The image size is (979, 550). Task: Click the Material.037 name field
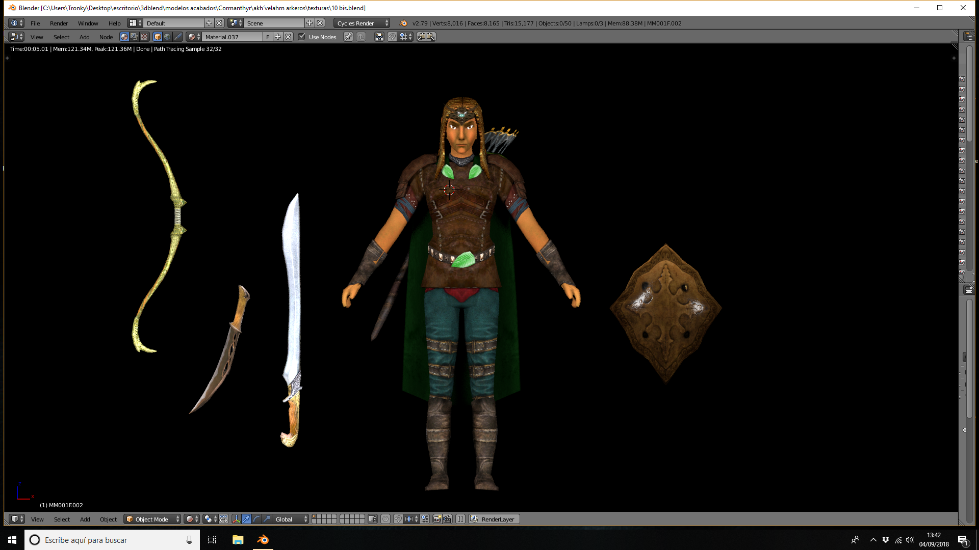[233, 37]
